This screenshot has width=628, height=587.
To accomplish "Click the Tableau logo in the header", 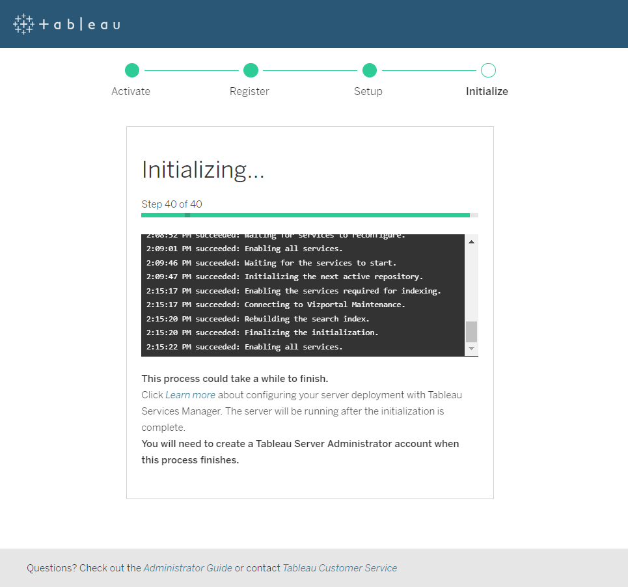I will pyautogui.click(x=66, y=24).
